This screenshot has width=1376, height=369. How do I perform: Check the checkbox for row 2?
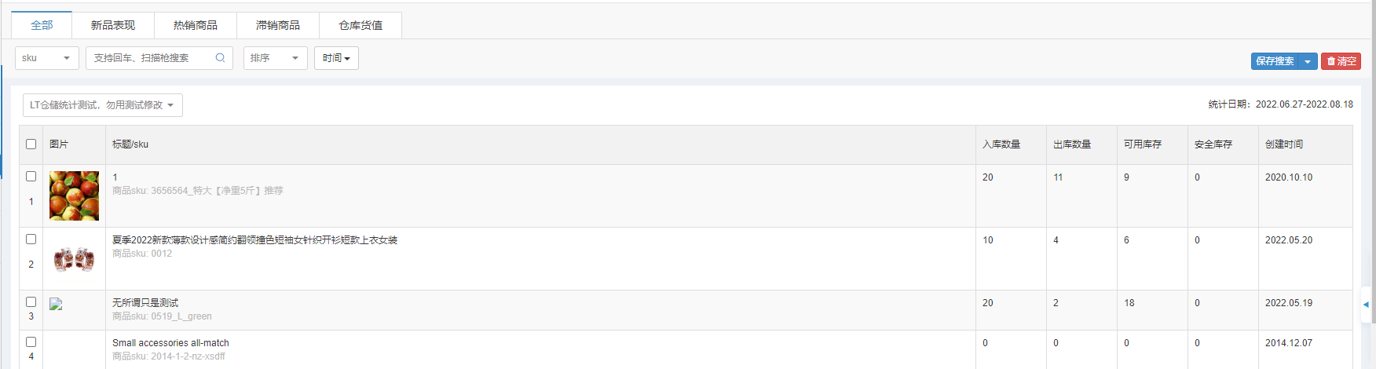tap(31, 239)
